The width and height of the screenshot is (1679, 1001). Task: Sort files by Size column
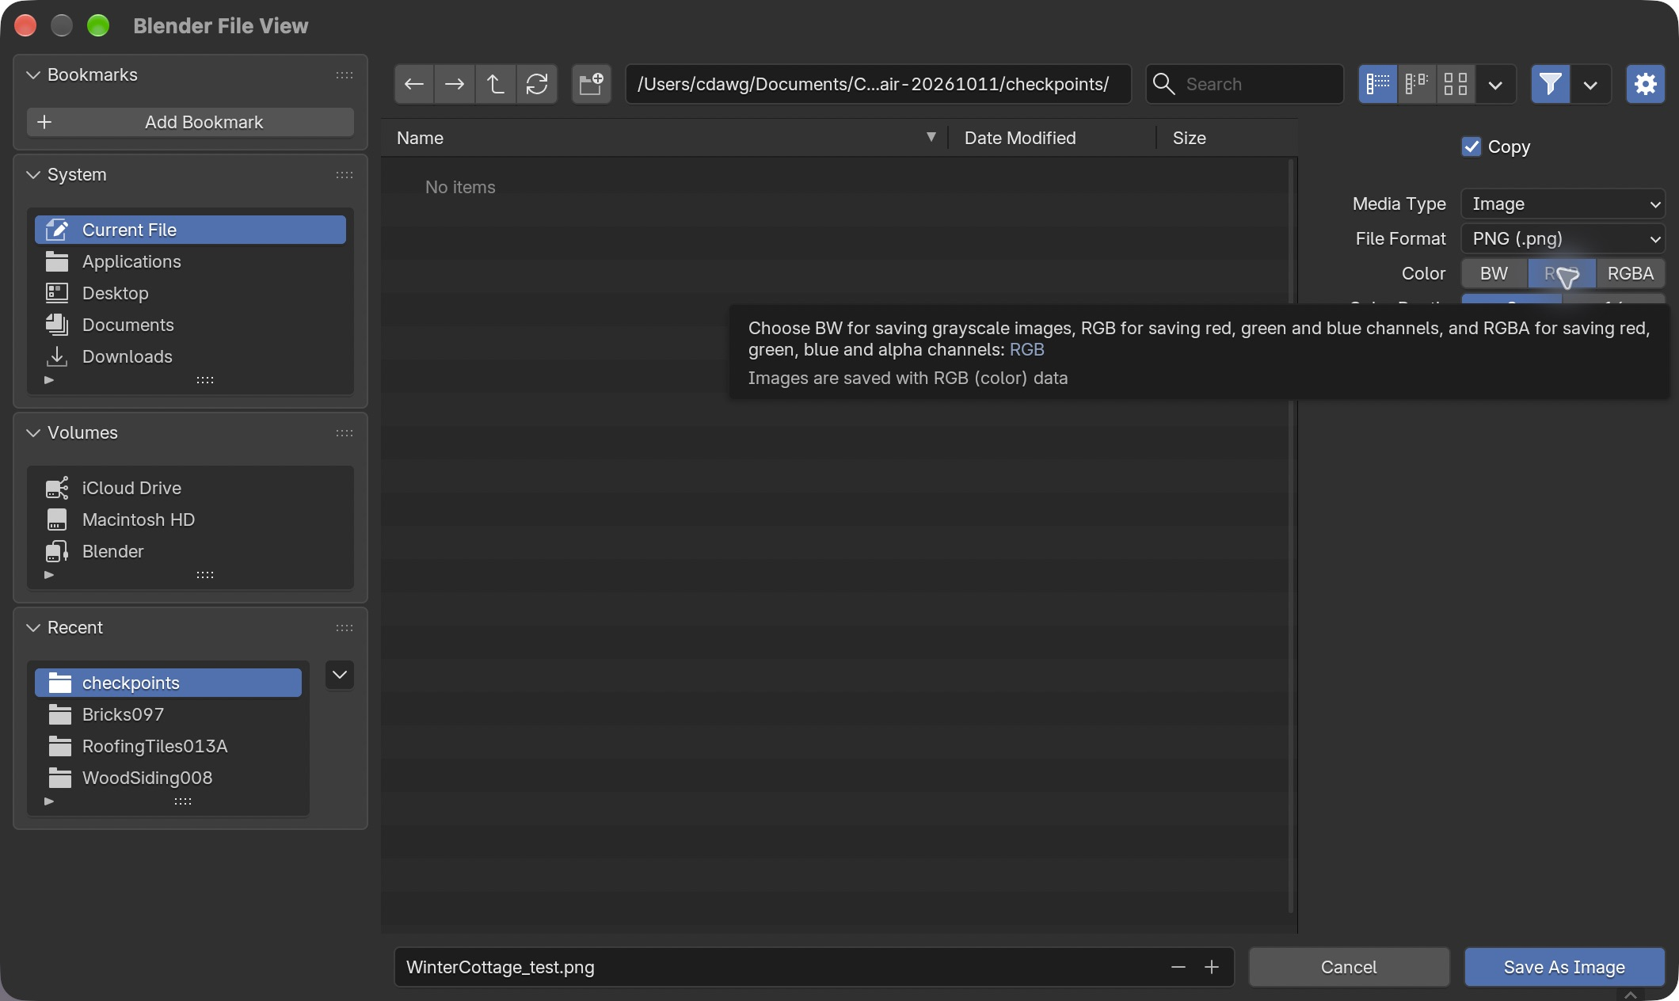coord(1226,138)
